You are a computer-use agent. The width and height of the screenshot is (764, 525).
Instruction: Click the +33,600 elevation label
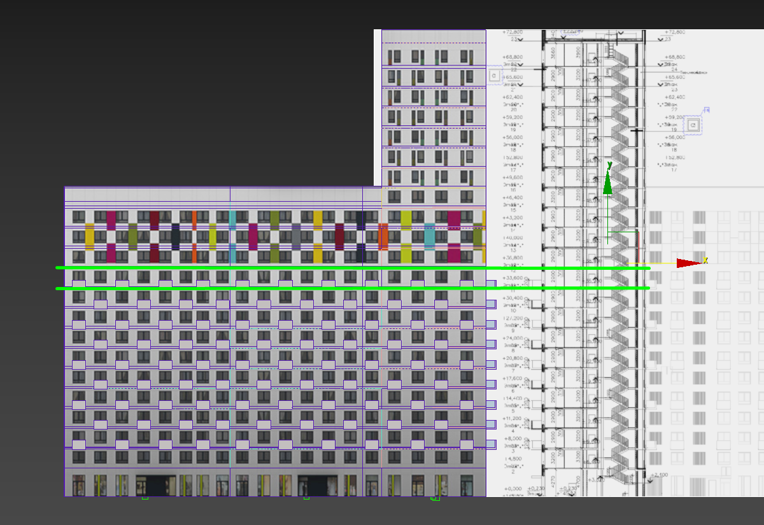pos(513,278)
